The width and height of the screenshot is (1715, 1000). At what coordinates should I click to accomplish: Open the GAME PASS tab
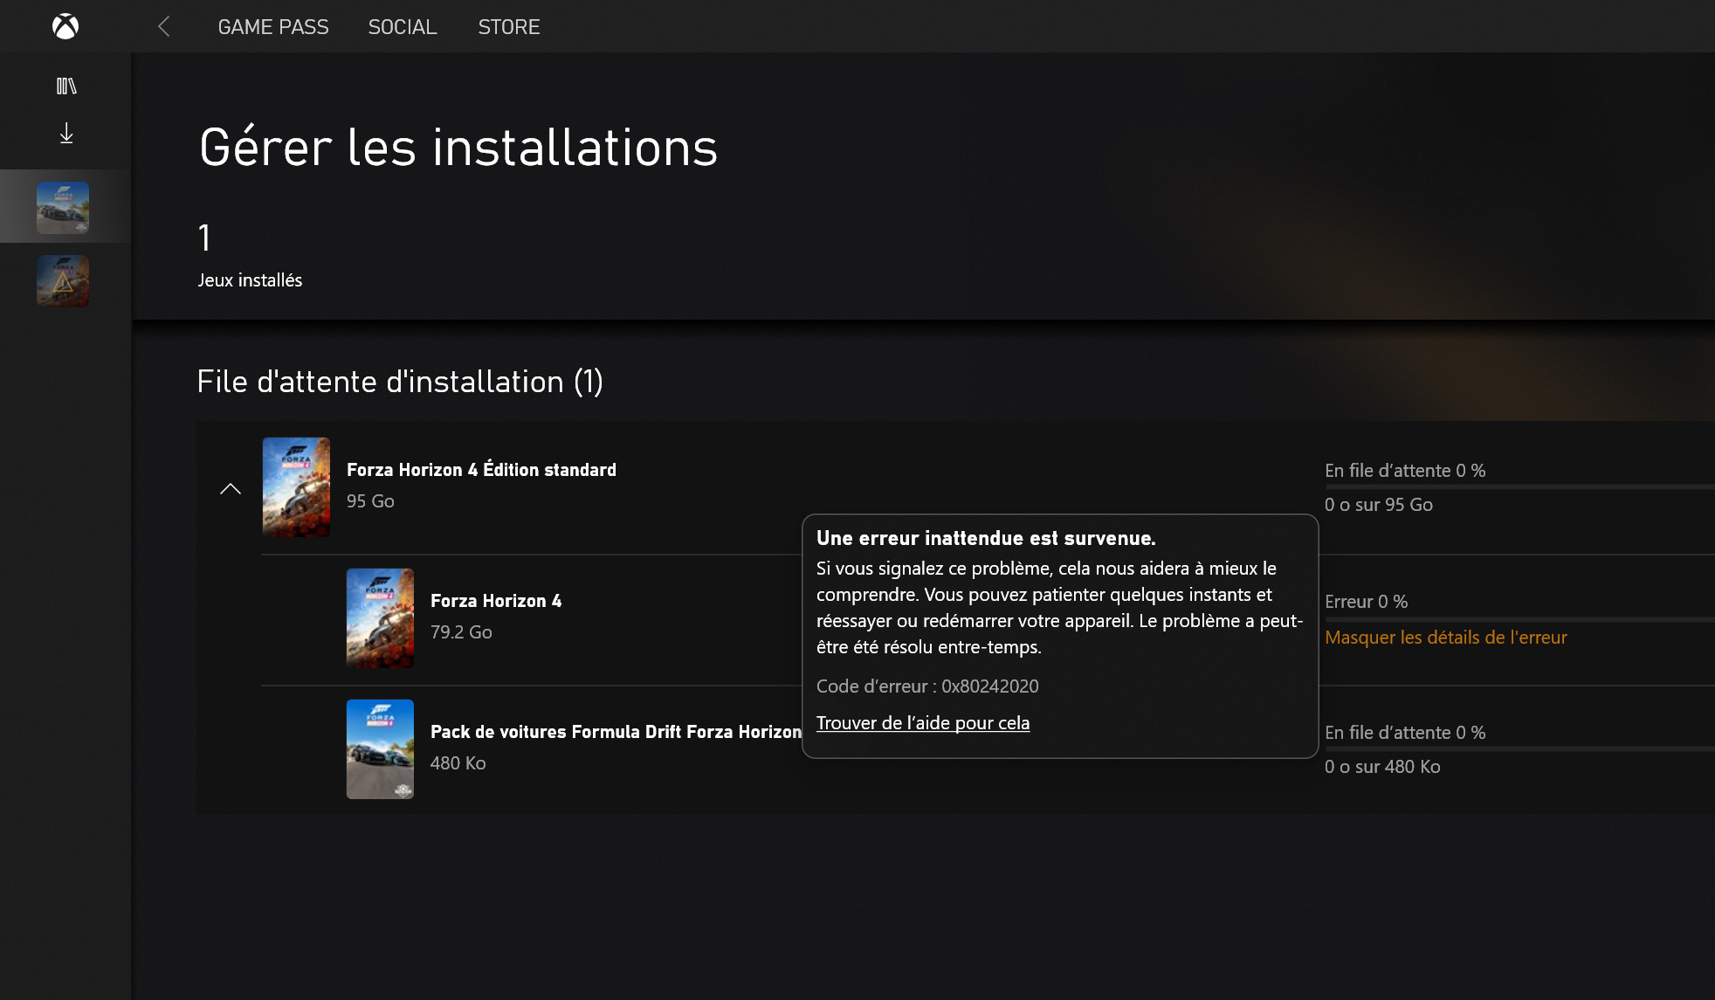[x=273, y=27]
